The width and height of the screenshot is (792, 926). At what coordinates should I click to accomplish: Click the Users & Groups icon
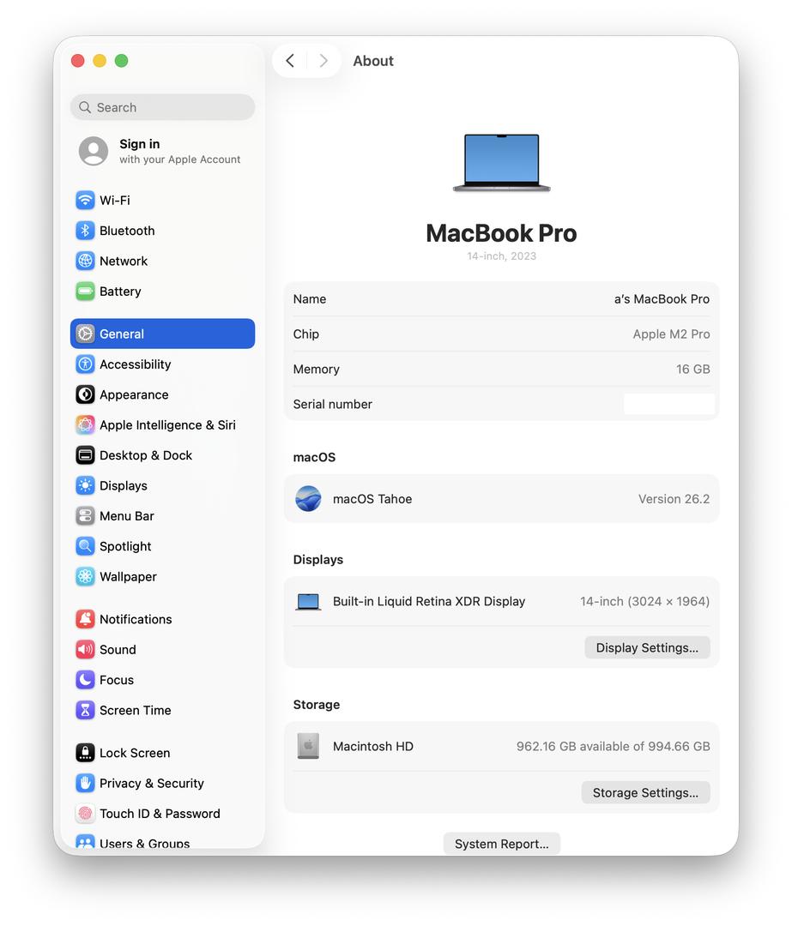pos(85,842)
